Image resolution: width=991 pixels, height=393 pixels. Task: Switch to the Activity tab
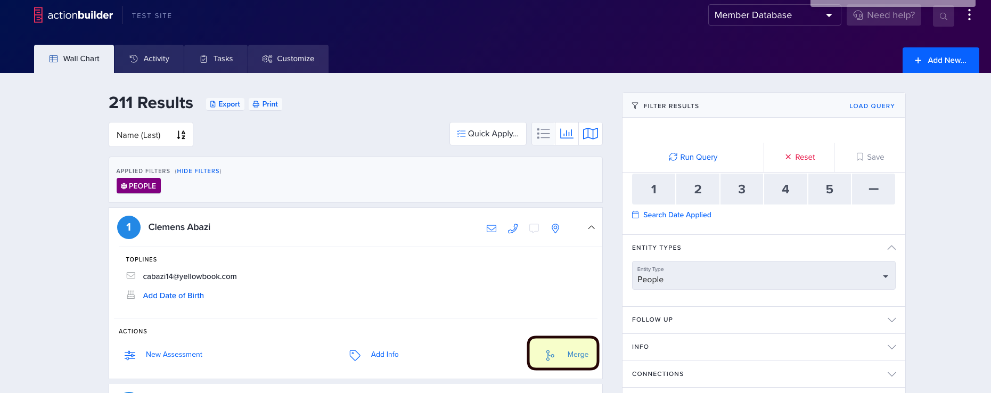(x=149, y=59)
